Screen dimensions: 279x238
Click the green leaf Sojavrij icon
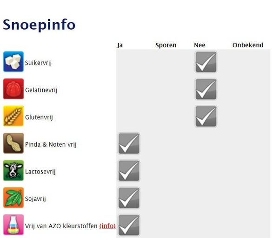click(x=13, y=198)
